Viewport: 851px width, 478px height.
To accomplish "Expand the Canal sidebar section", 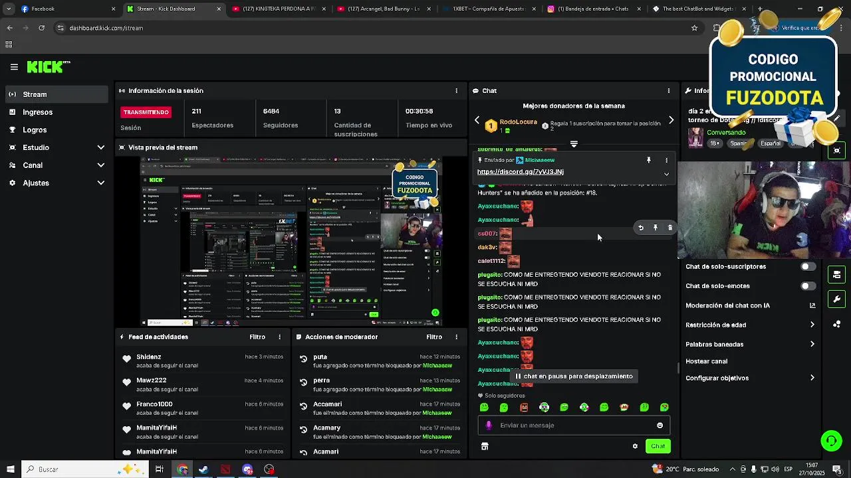I will tap(100, 165).
